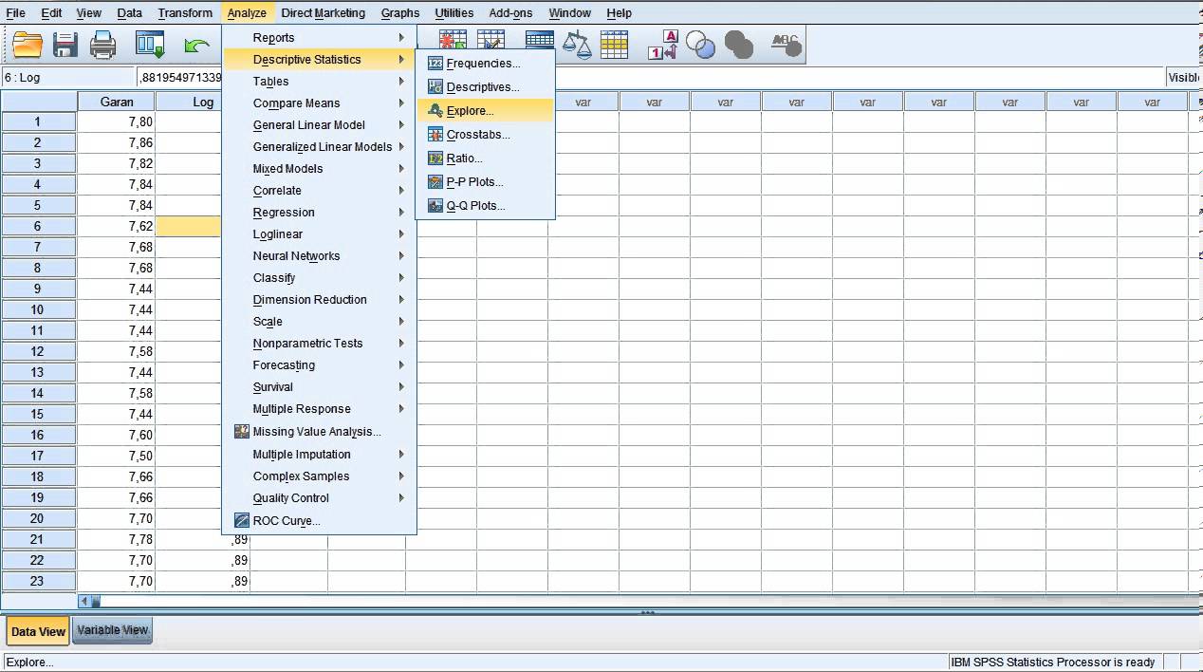This screenshot has width=1203, height=672.
Task: Expand the Nonparametric Tests submenu arrow
Action: point(401,344)
